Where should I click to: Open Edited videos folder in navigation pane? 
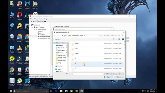pyautogui.click(x=61, y=60)
